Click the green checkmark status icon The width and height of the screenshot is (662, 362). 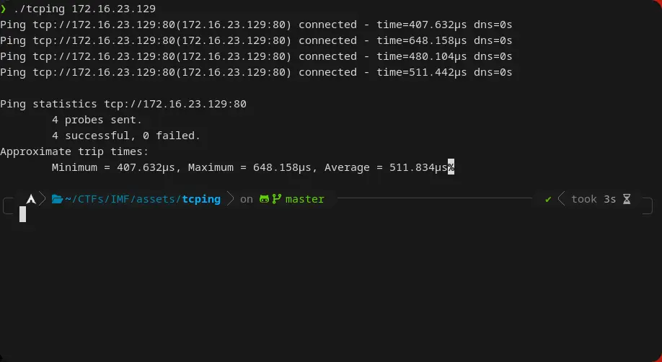coord(548,199)
